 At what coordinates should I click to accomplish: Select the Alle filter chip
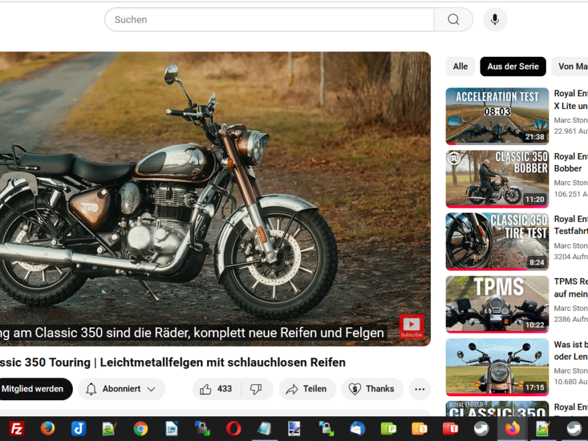point(460,66)
